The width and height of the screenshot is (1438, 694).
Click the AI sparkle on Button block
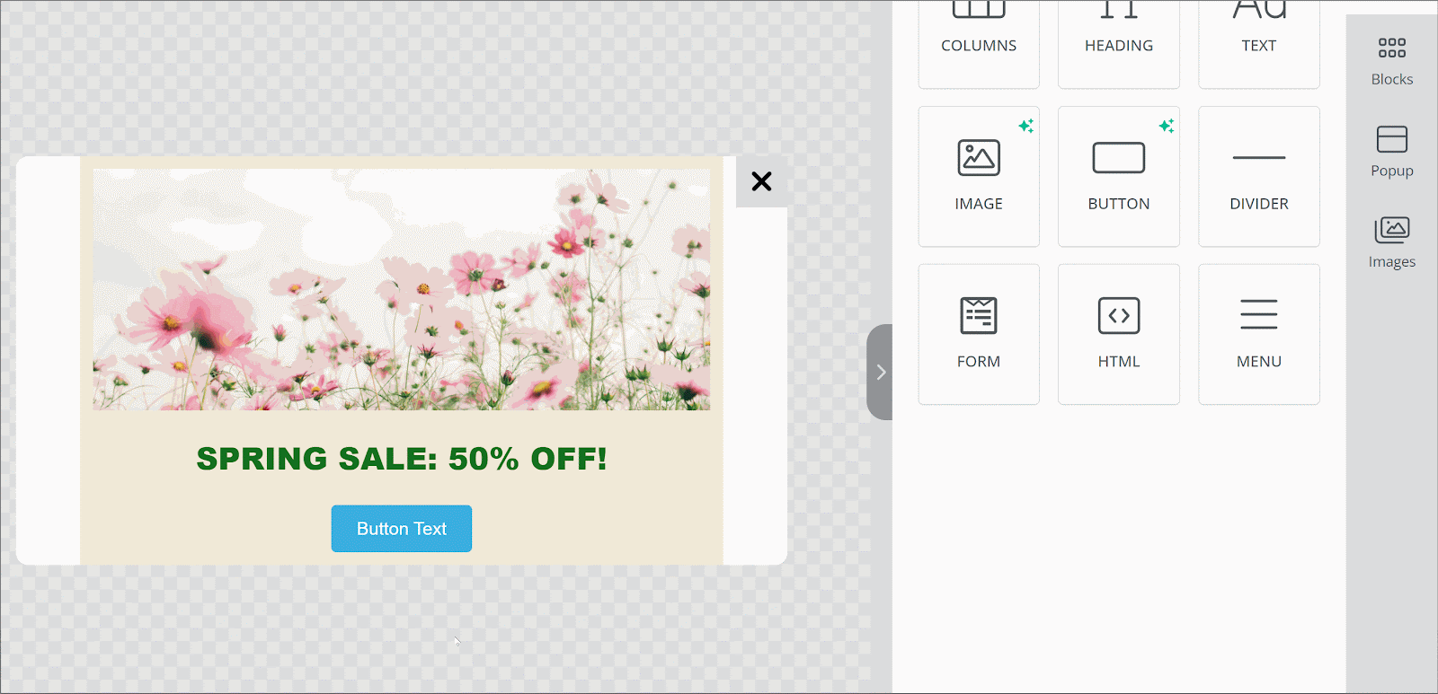tap(1166, 126)
